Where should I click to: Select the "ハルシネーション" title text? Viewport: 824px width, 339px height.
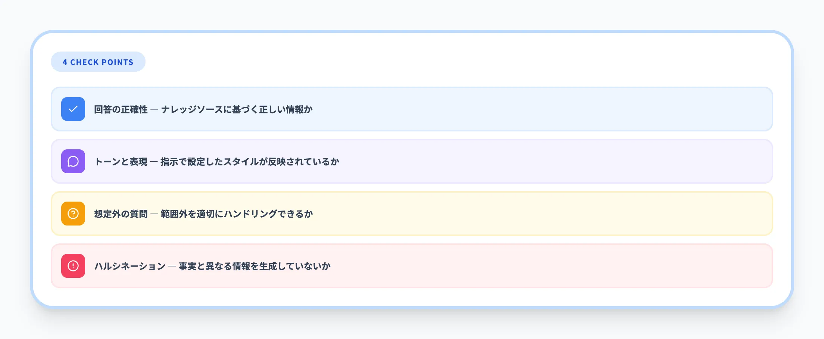point(130,266)
